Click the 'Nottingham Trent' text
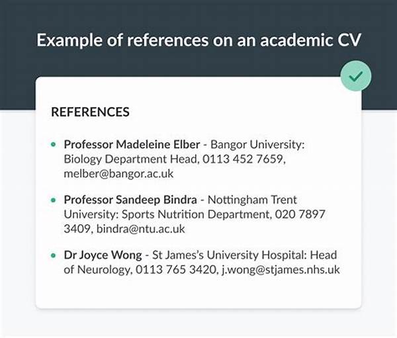This screenshot has width=397, height=338. coord(252,200)
